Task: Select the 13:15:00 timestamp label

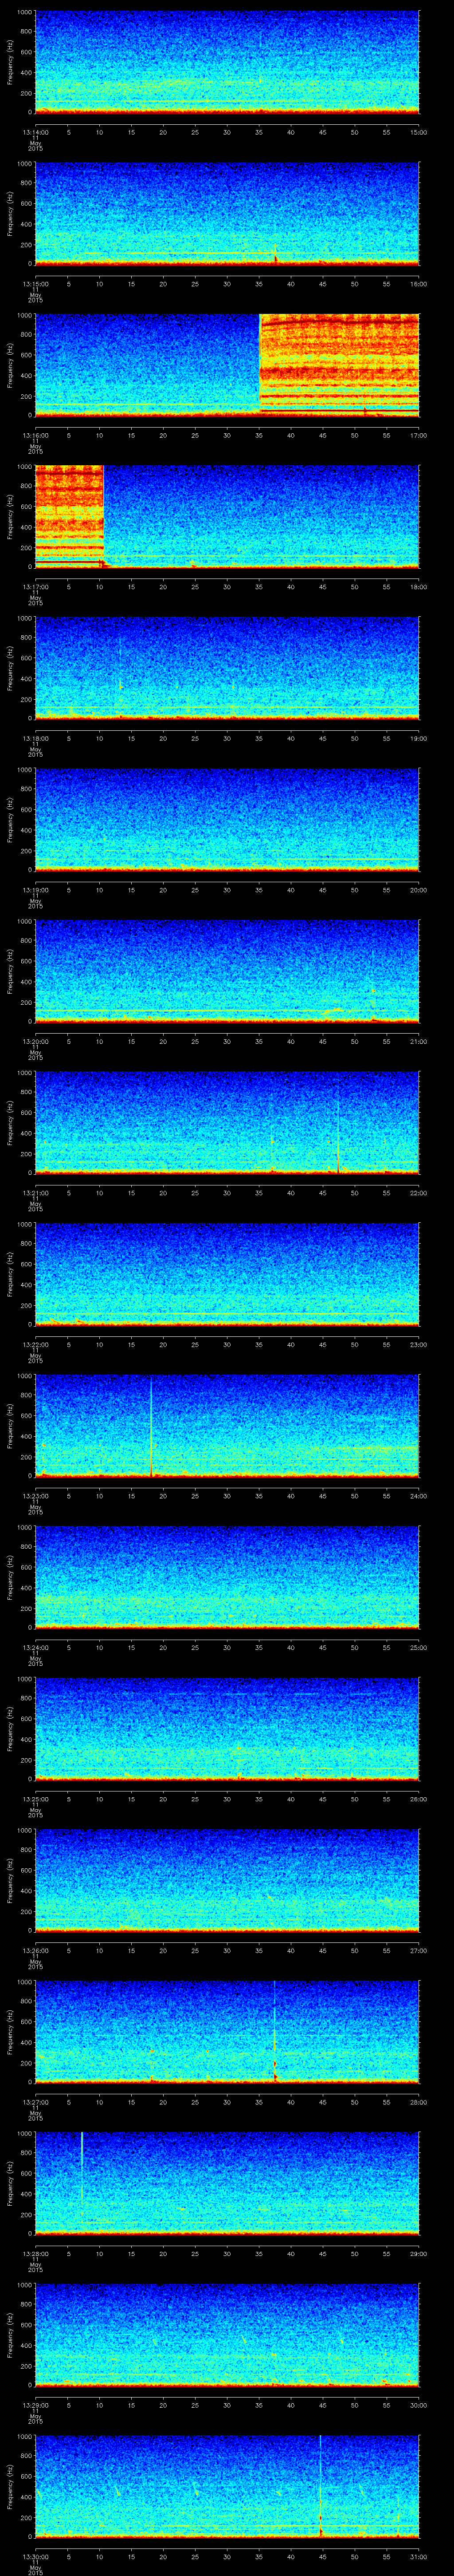Action: point(36,284)
